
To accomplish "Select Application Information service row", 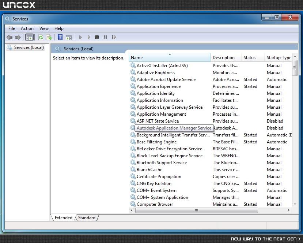I will tap(210, 100).
